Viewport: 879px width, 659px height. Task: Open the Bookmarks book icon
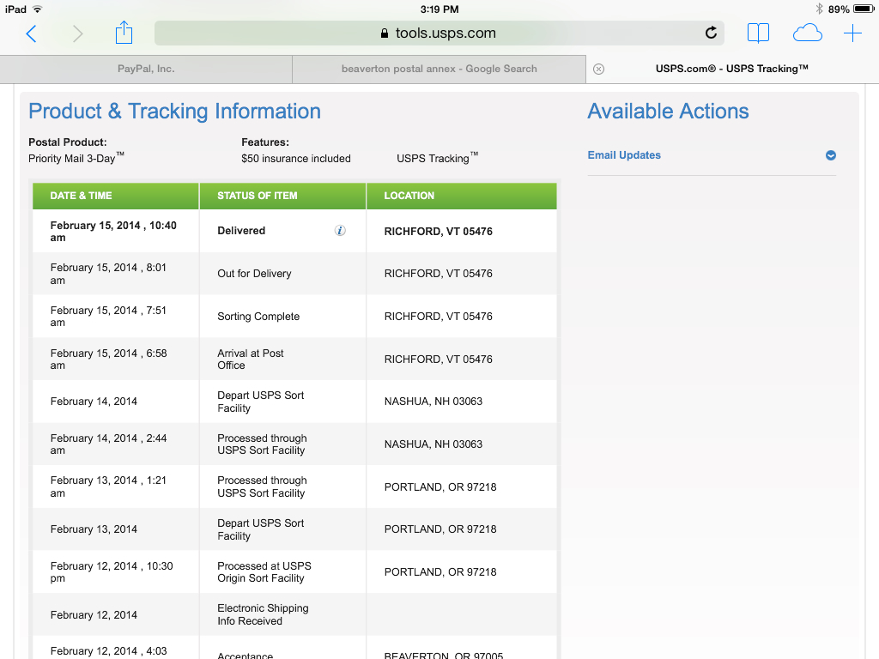[x=758, y=33]
